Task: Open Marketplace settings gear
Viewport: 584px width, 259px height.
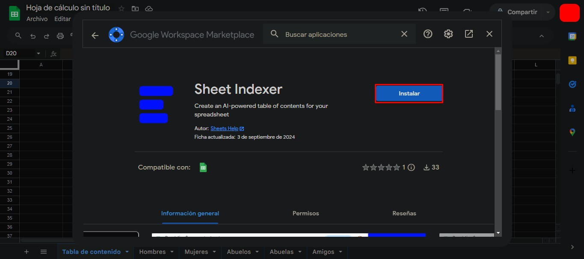Action: 448,34
